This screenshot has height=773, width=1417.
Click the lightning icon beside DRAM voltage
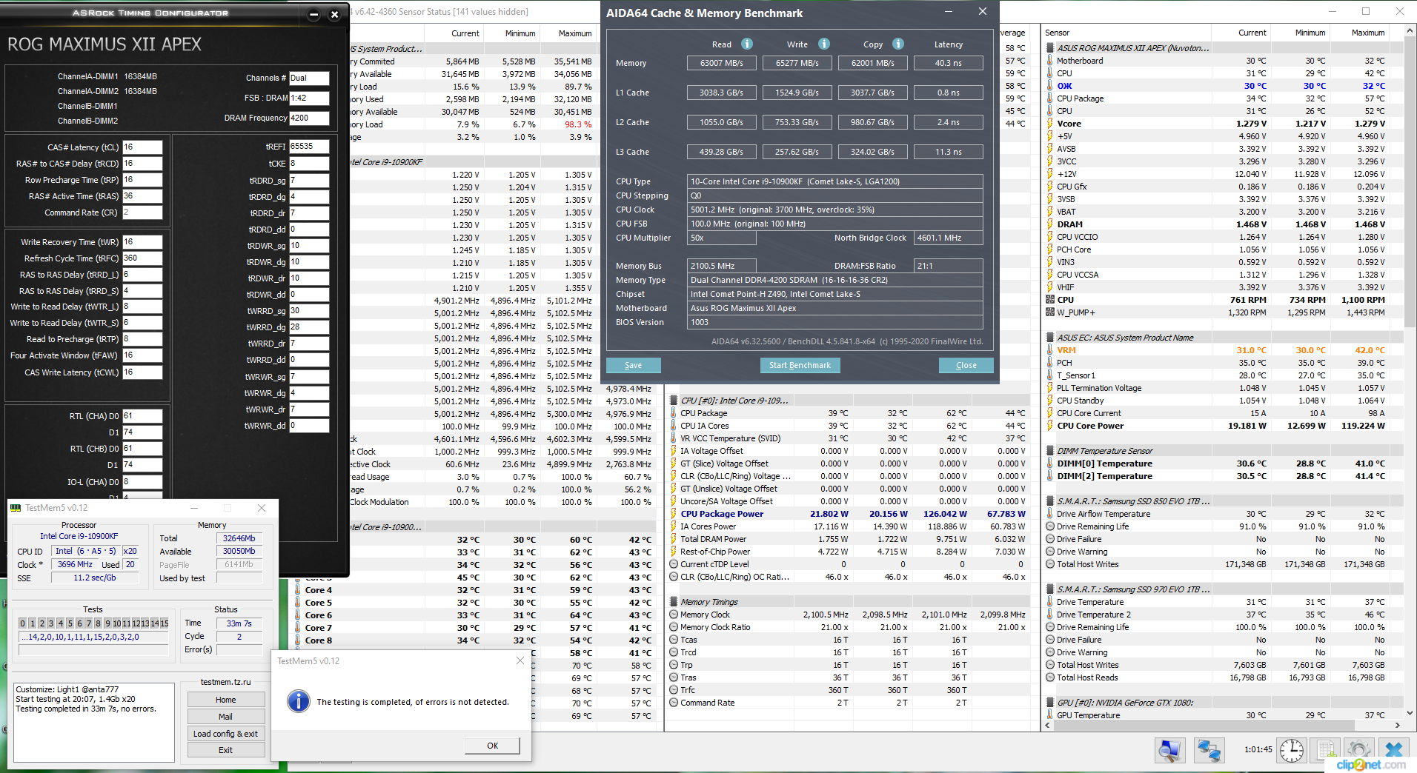[1050, 224]
